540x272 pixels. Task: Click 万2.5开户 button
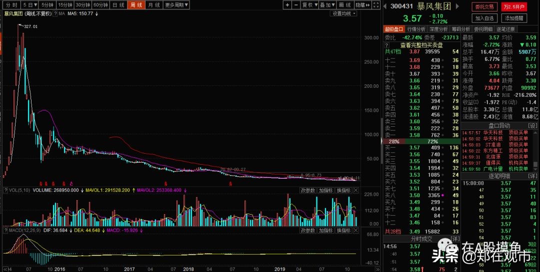pyautogui.click(x=514, y=7)
